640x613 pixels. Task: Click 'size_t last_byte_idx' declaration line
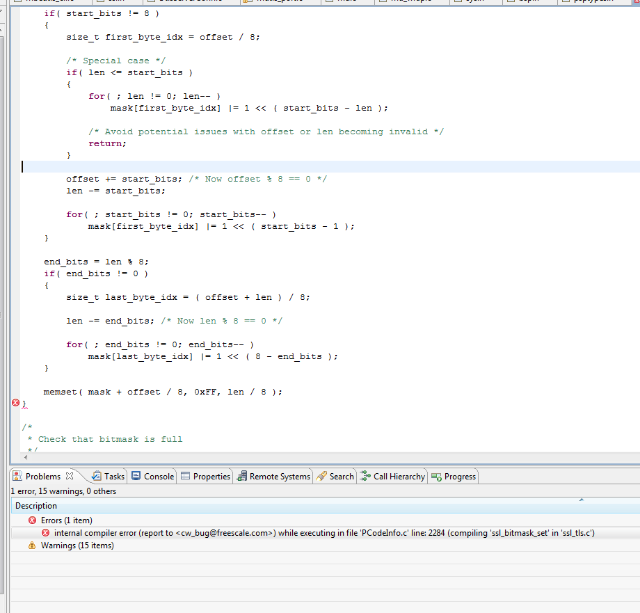(x=188, y=297)
